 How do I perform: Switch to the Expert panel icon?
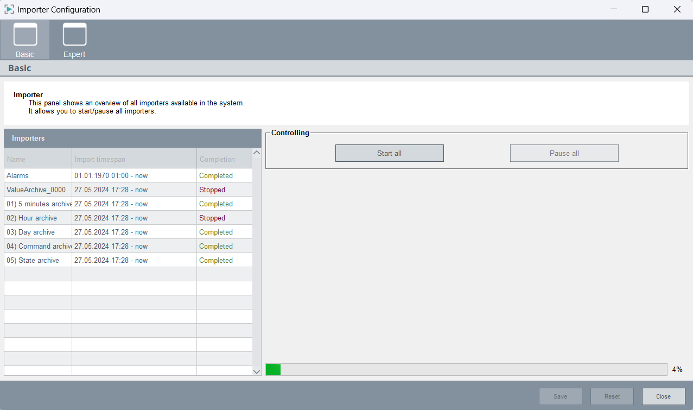point(74,40)
